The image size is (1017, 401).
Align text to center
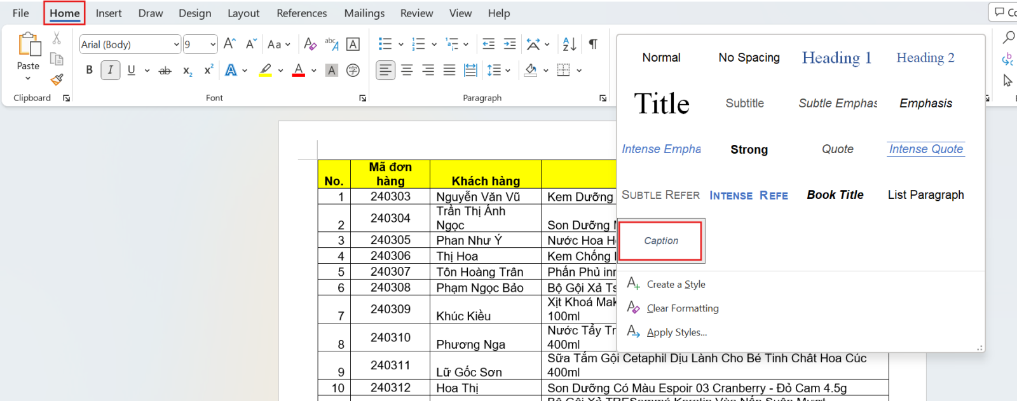coord(407,71)
